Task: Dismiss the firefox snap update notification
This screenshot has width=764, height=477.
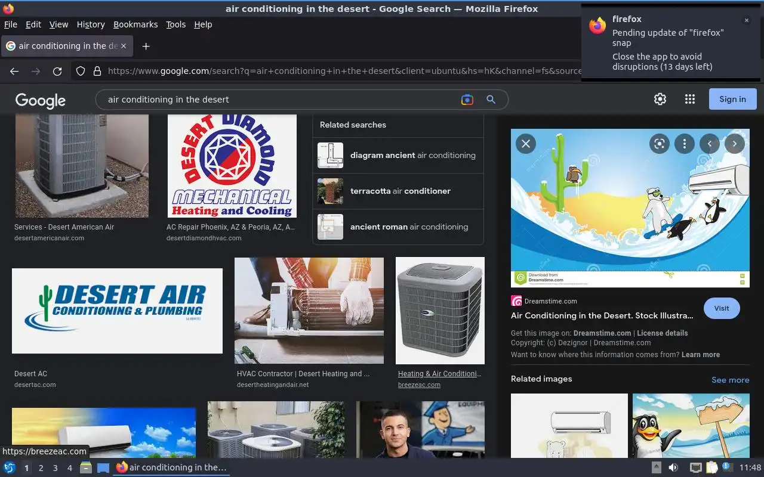Action: [x=746, y=20]
